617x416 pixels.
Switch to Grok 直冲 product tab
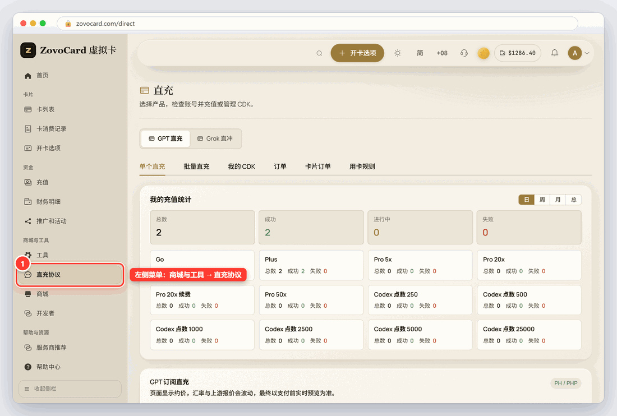click(x=215, y=138)
